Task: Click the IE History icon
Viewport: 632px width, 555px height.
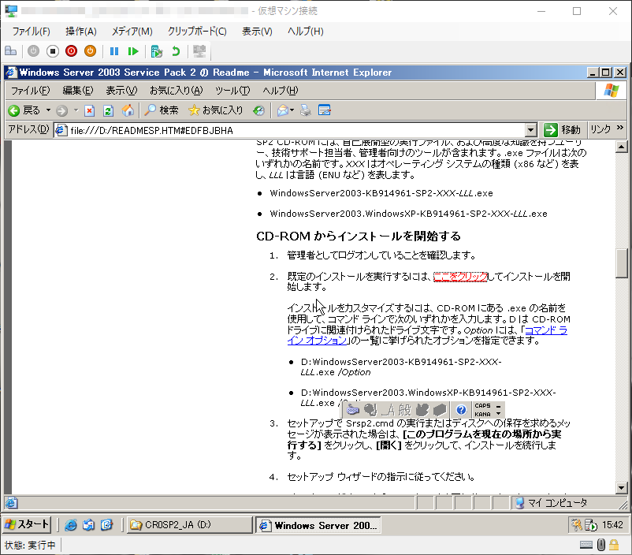Action: [258, 110]
